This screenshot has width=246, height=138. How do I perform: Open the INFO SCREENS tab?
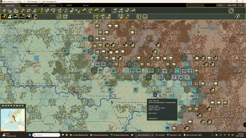click(x=31, y=5)
